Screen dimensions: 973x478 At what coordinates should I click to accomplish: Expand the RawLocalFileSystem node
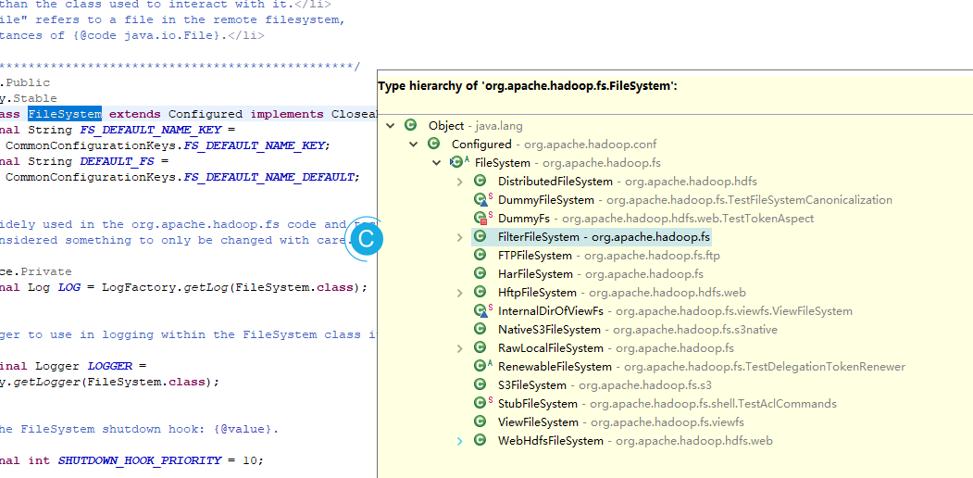460,348
